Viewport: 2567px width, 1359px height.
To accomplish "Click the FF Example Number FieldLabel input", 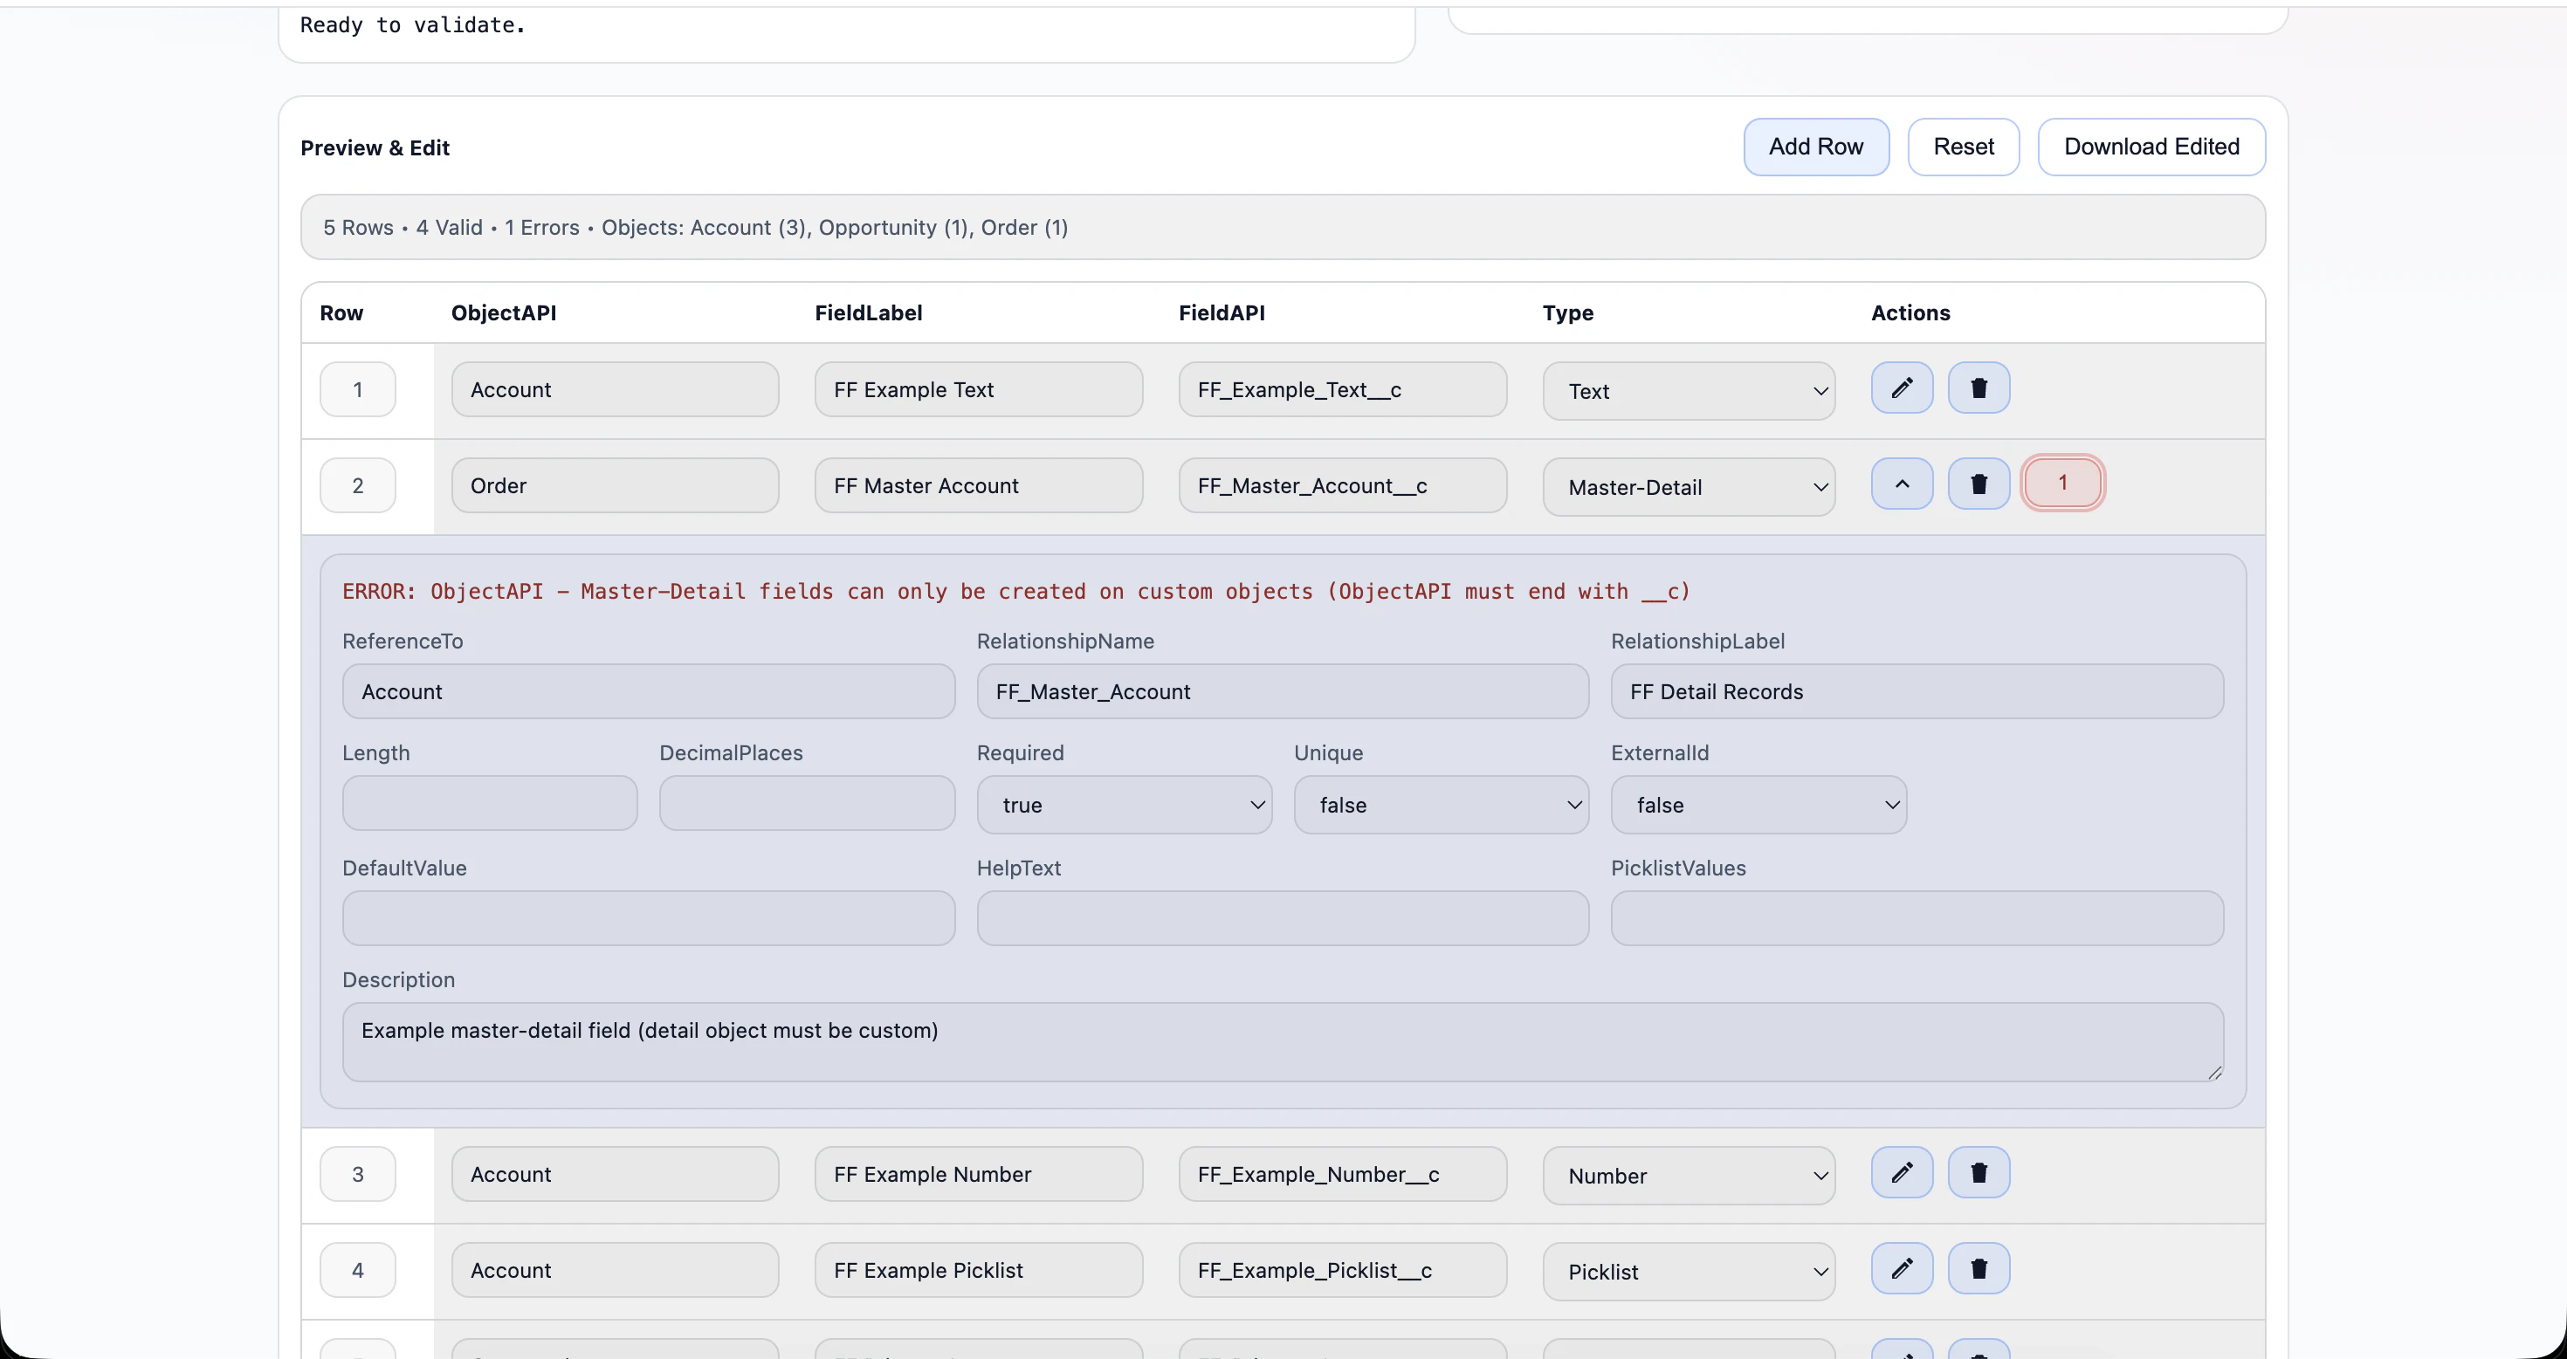I will 979,1174.
